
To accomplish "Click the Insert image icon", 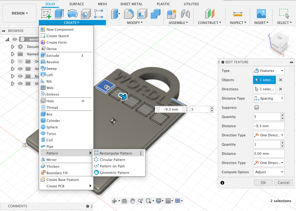I will click(x=261, y=14).
